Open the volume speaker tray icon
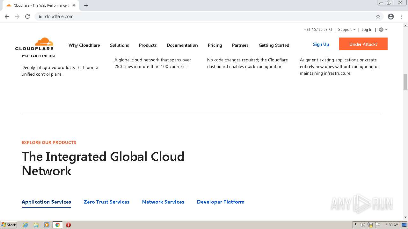This screenshot has height=229, width=408. coord(362,225)
